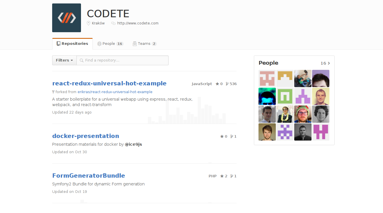Open the react-redux-universal-hot-example repository

(109, 83)
